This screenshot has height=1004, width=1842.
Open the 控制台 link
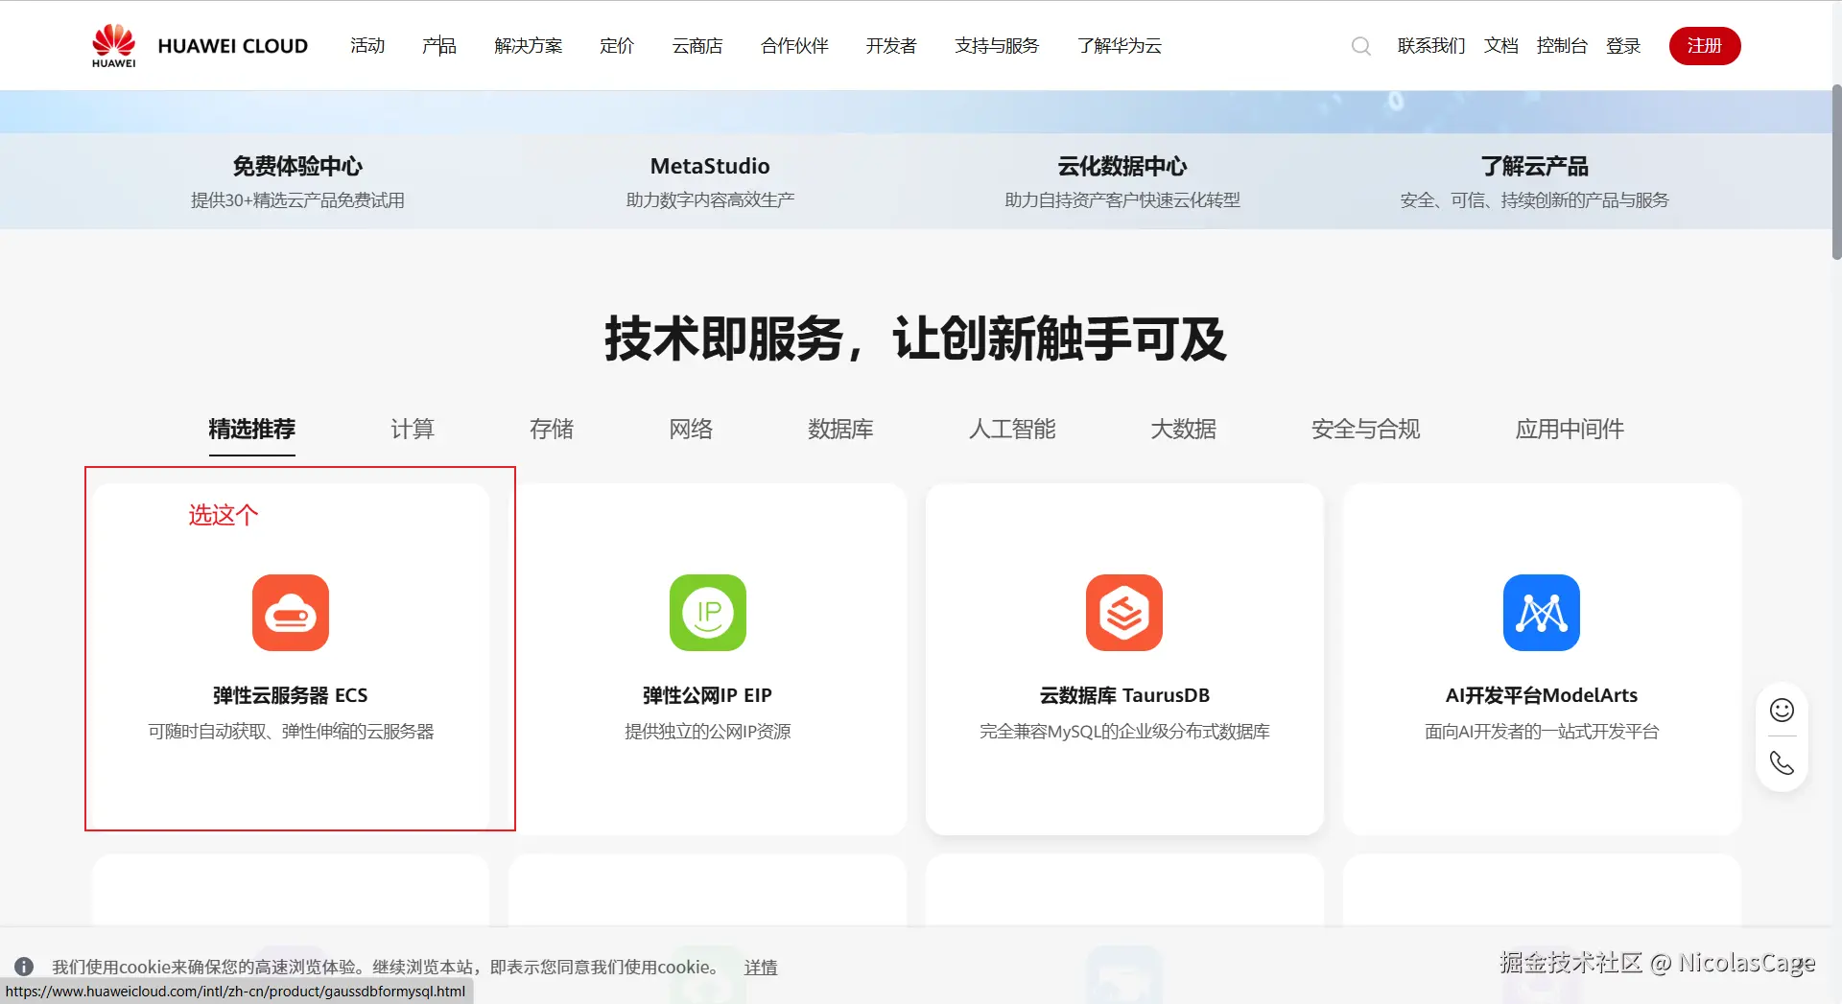pyautogui.click(x=1562, y=46)
